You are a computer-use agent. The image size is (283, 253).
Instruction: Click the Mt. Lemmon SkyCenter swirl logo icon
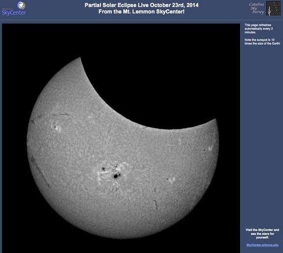pyautogui.click(x=21, y=5)
